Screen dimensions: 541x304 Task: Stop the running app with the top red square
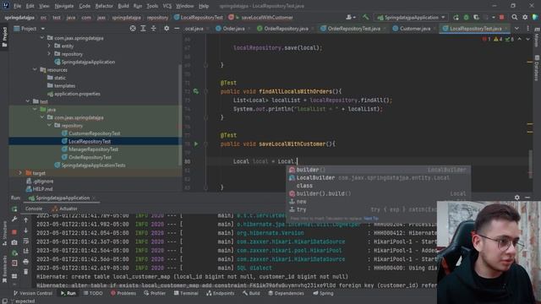coord(501,17)
